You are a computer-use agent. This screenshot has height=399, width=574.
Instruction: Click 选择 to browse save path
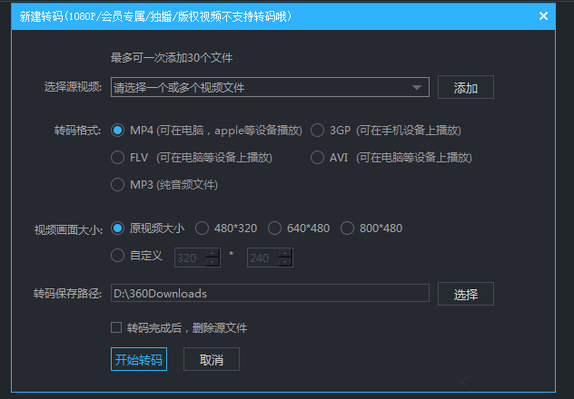coord(465,294)
